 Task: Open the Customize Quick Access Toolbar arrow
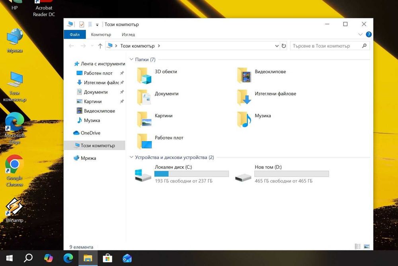click(x=97, y=25)
